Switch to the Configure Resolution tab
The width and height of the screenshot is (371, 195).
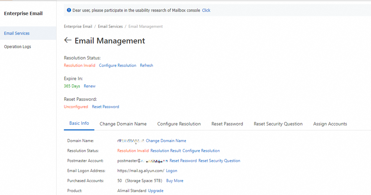179,124
